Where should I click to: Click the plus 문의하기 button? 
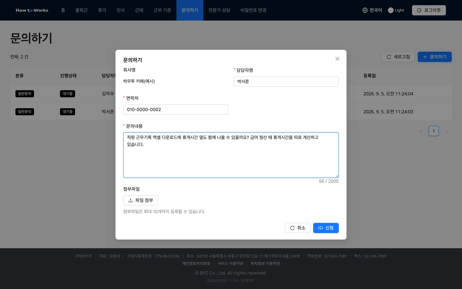pyautogui.click(x=435, y=57)
